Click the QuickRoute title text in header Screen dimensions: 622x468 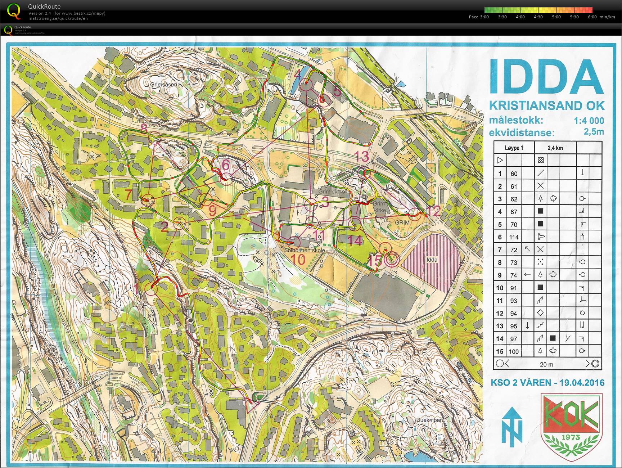[44, 6]
